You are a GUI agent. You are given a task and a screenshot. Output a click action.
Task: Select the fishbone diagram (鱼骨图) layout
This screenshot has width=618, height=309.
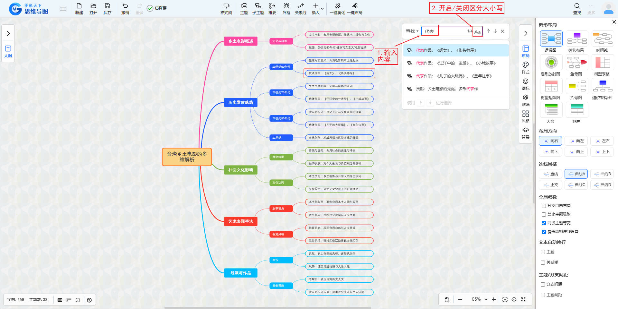[x=576, y=65]
